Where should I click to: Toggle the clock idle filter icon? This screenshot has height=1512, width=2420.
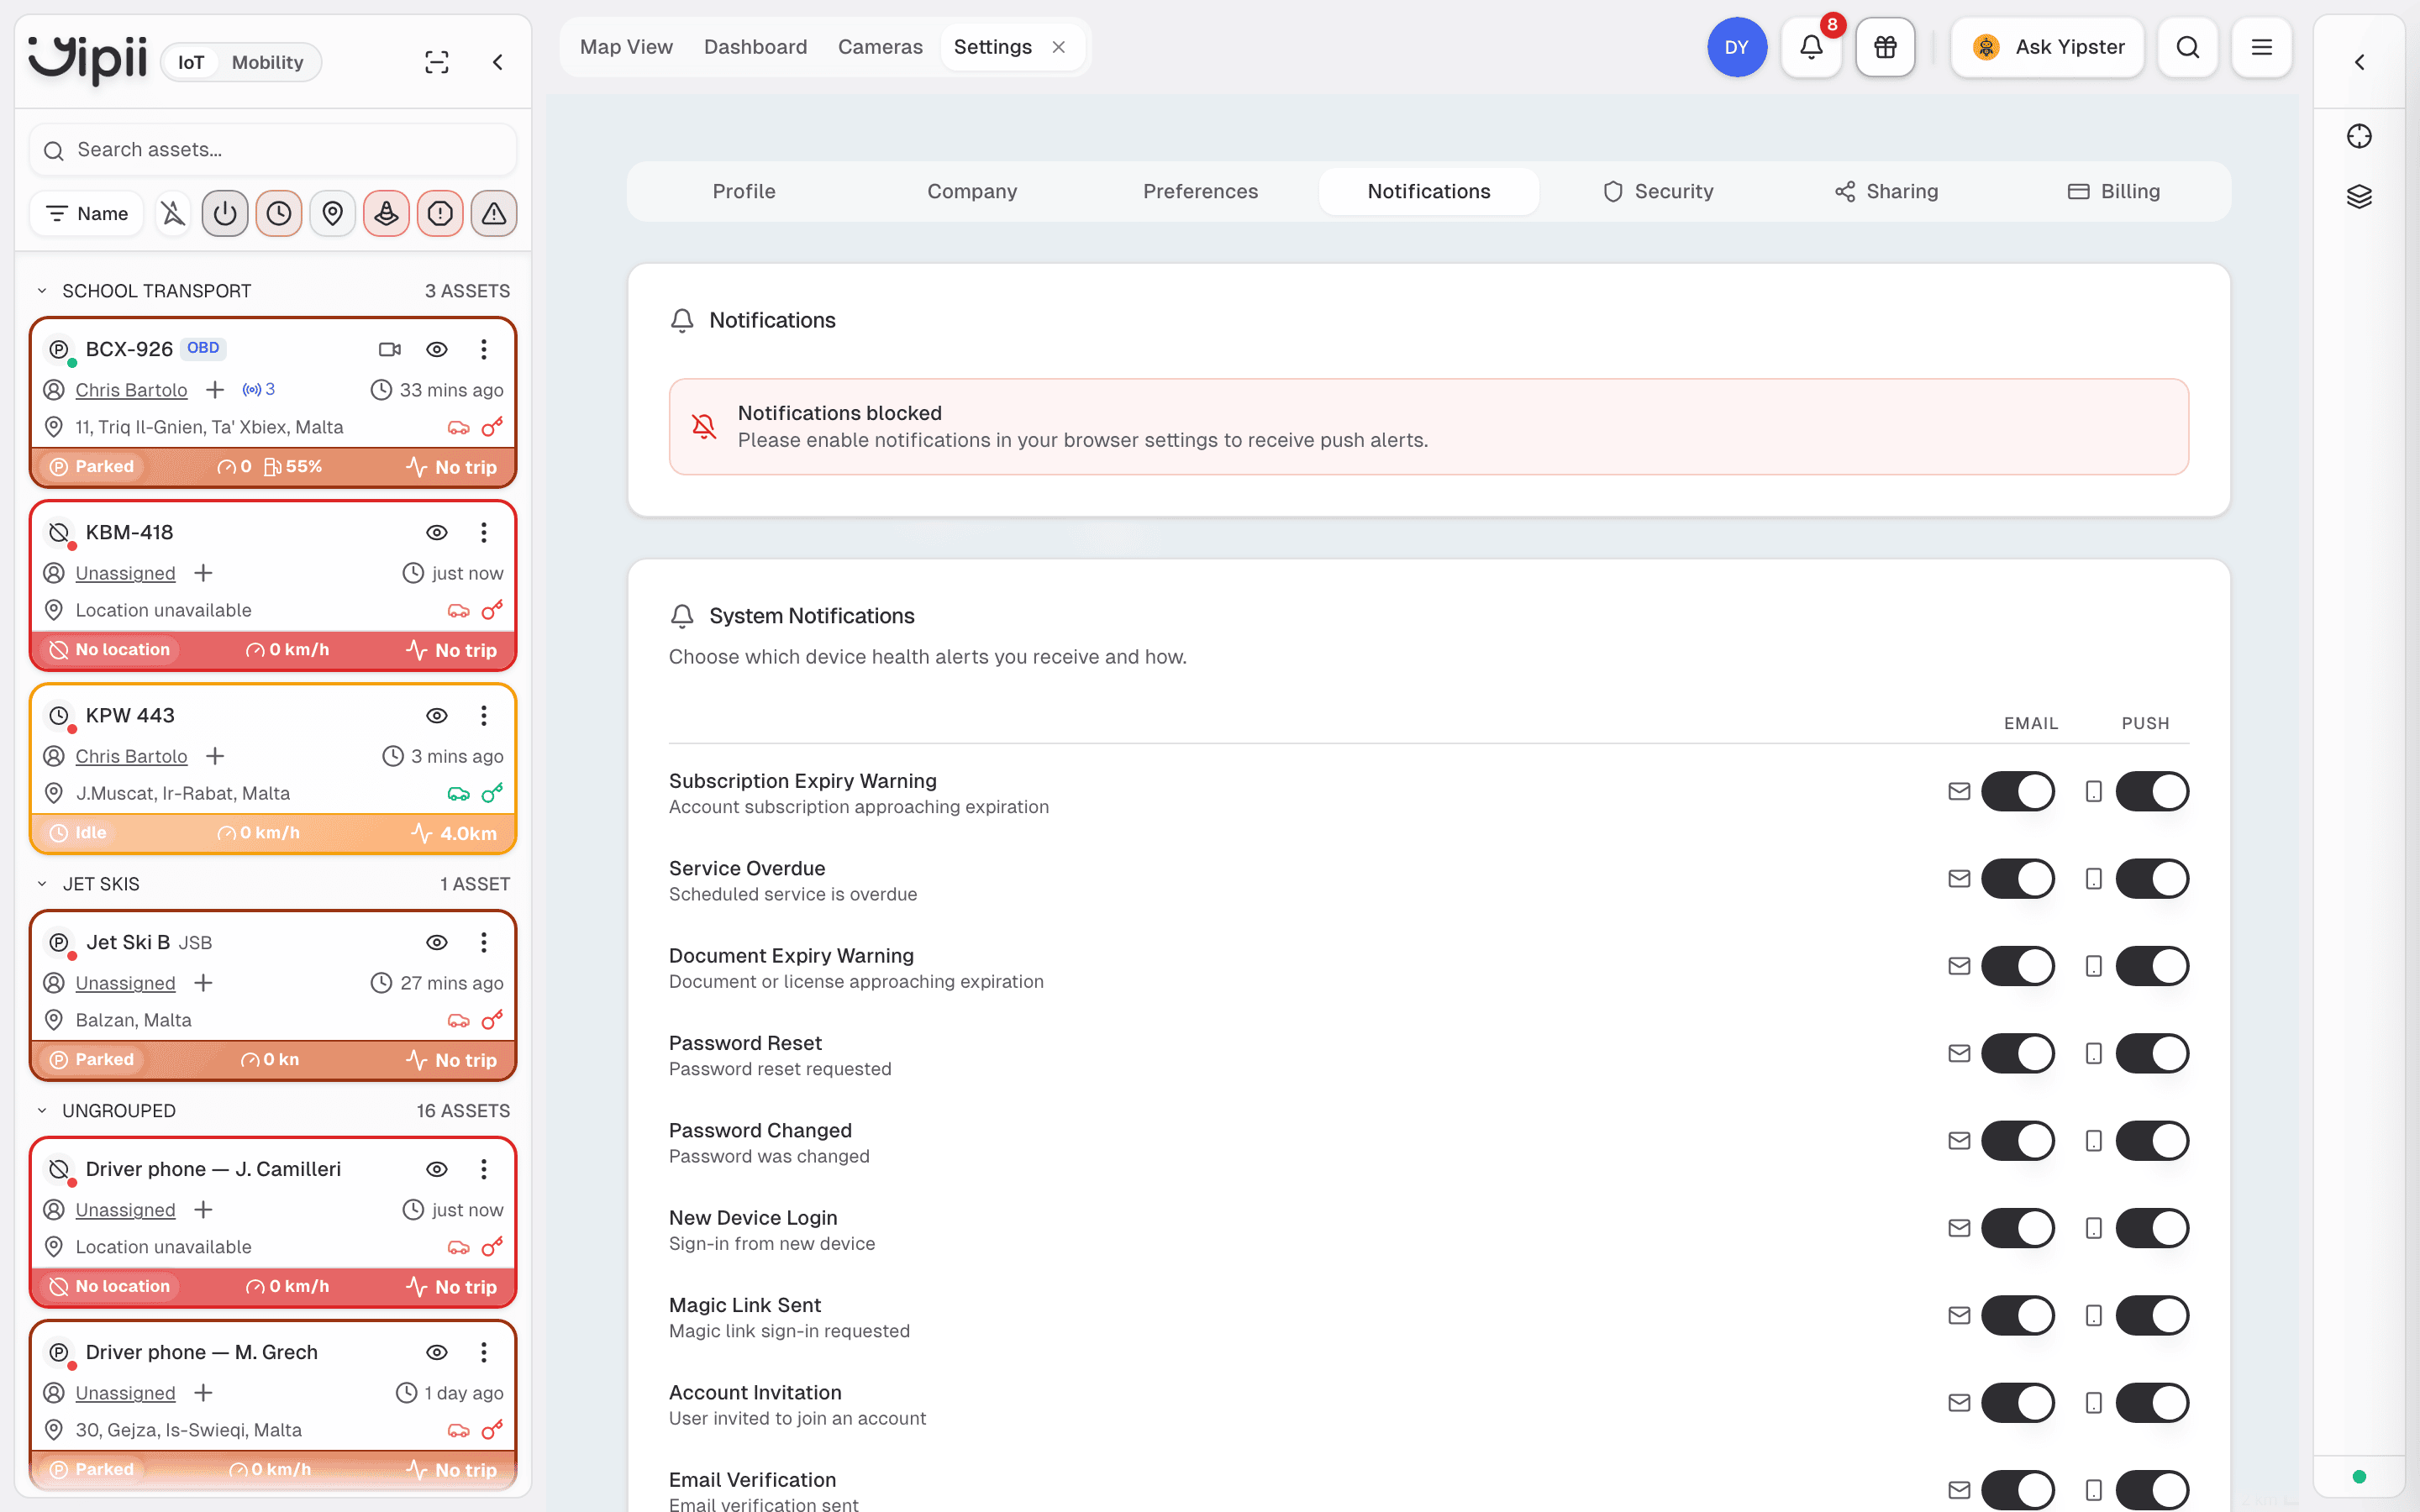(279, 213)
